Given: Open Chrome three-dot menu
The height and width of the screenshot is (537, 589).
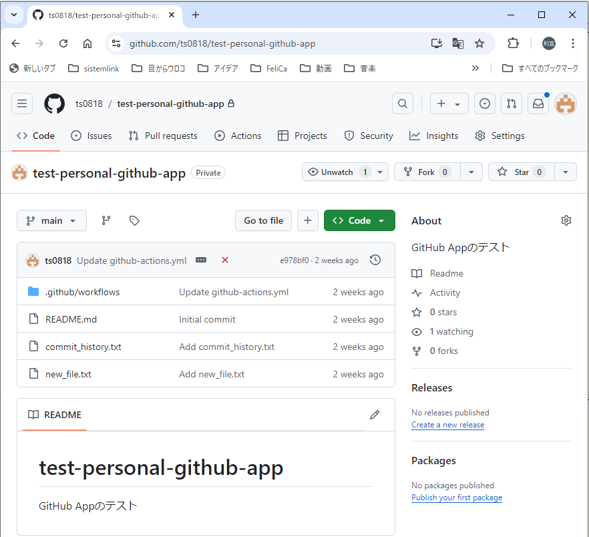Looking at the screenshot, I should coord(573,43).
